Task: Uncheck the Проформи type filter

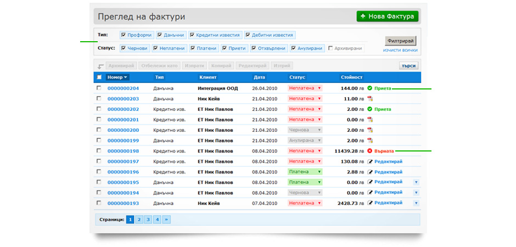Action: click(x=124, y=35)
